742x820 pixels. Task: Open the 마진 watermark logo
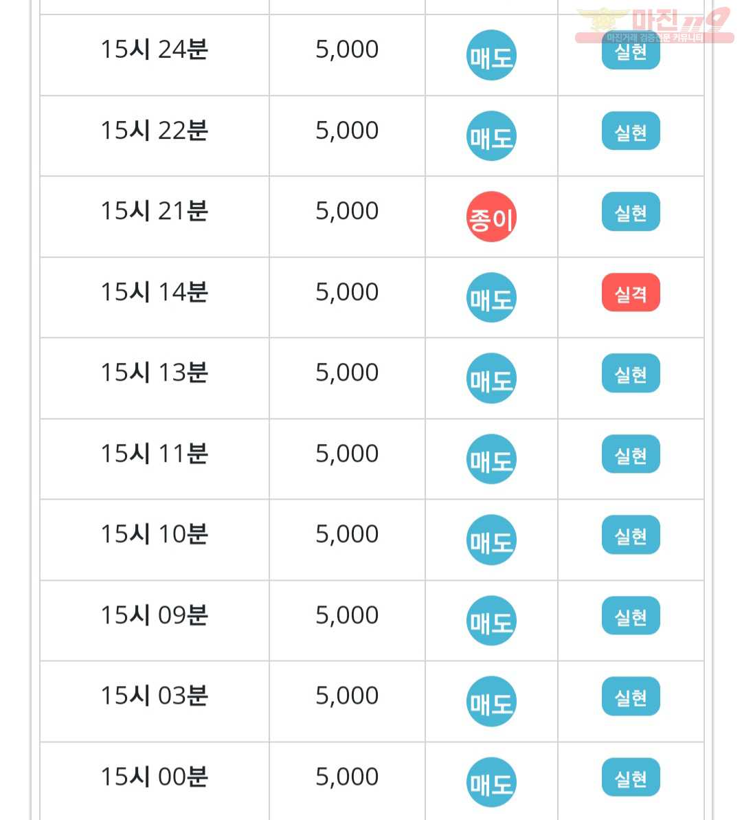point(654,25)
